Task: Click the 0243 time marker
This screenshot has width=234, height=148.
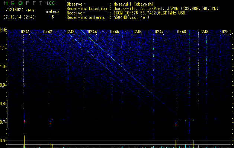Action: coord(70,31)
